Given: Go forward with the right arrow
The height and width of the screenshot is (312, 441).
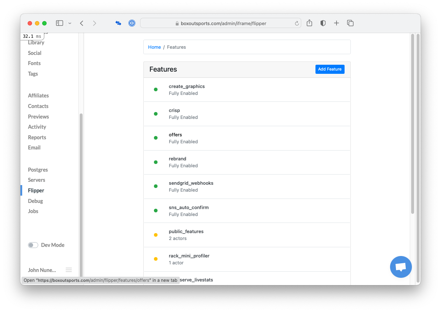Looking at the screenshot, I should (x=95, y=23).
